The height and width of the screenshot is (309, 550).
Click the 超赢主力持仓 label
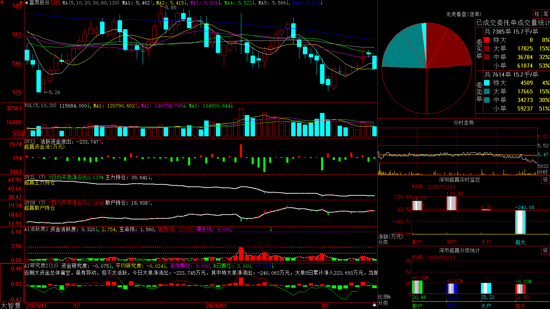40,183
